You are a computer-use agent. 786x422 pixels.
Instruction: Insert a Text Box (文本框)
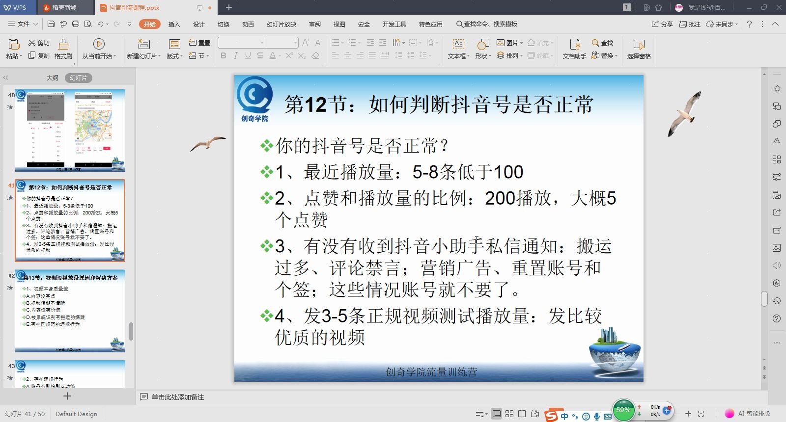tap(458, 49)
